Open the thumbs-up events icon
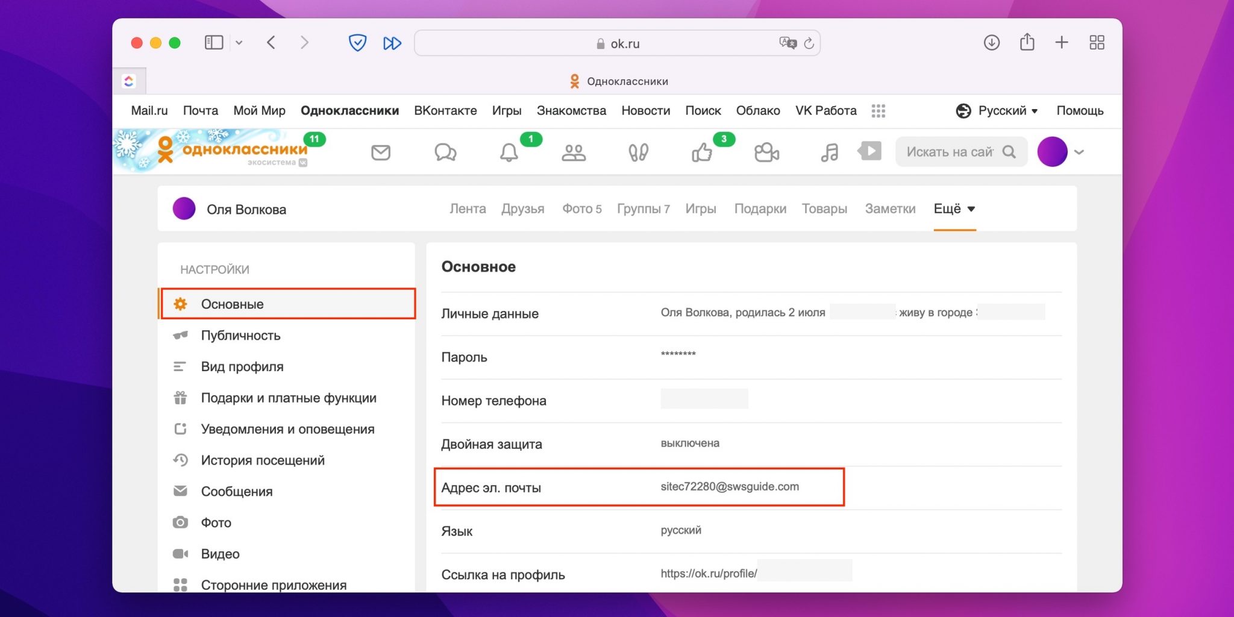Image resolution: width=1234 pixels, height=617 pixels. point(702,152)
